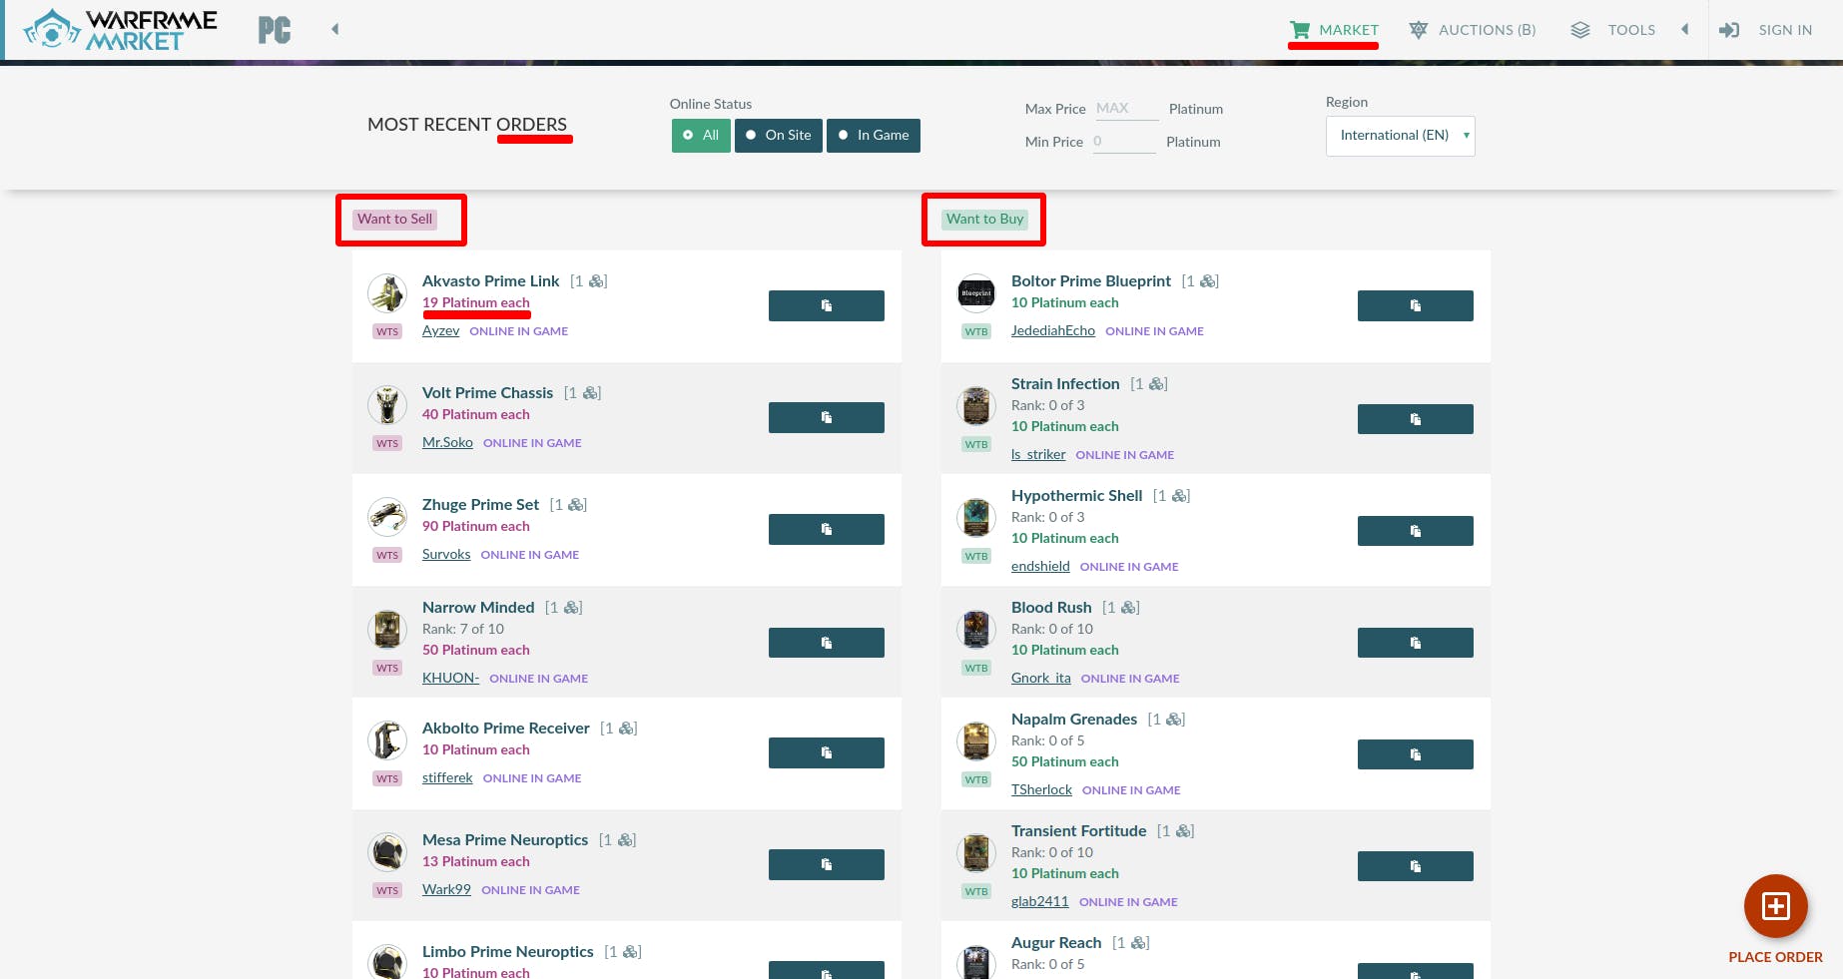This screenshot has width=1843, height=979.
Task: Collapse the navigation arrow next to Tools
Action: pos(1685,29)
